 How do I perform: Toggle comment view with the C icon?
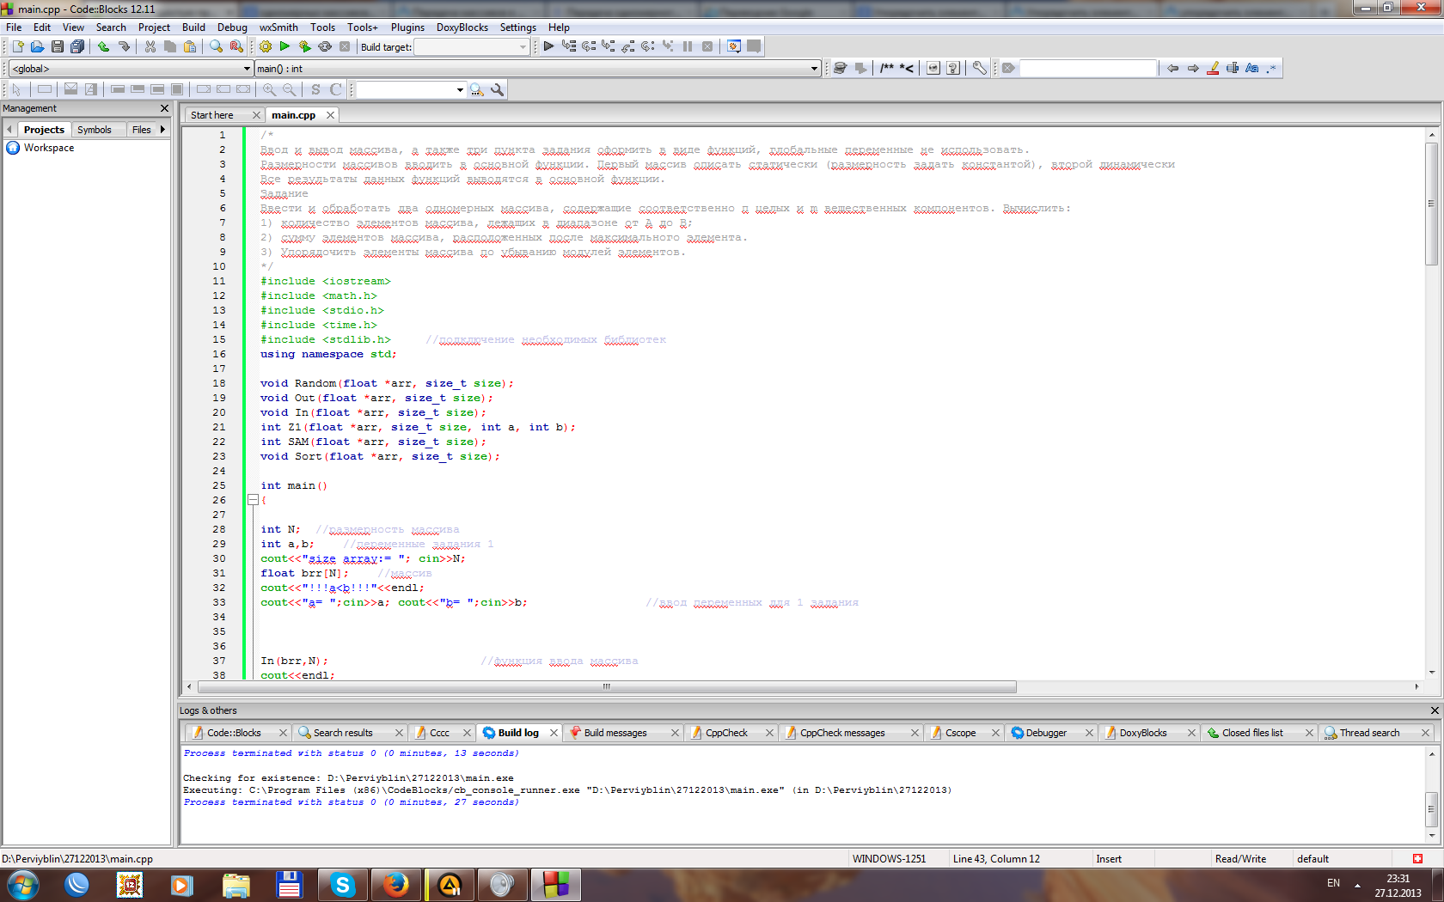[335, 89]
